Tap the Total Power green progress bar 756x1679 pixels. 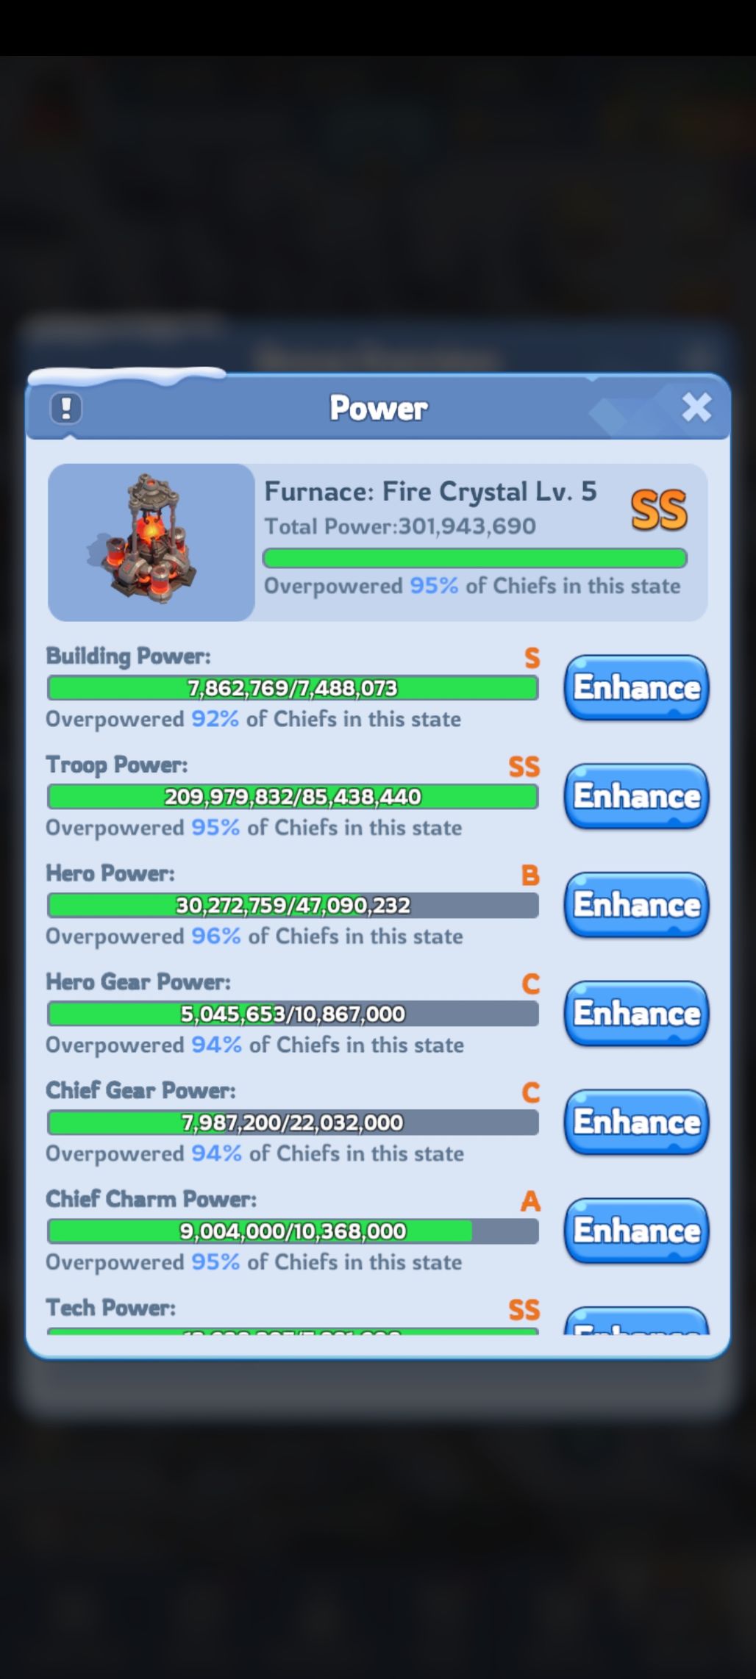(475, 558)
